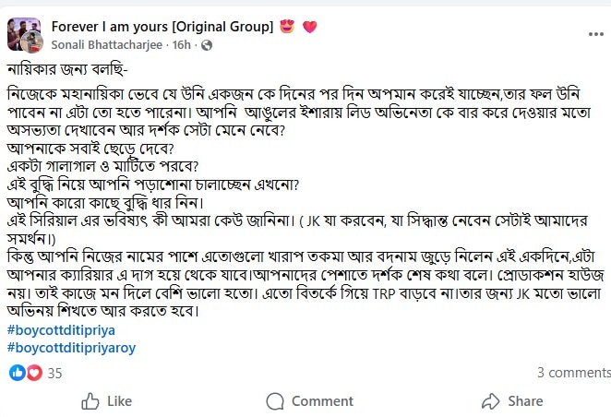Click the blue thumbs-up reaction icon
This screenshot has height=417, width=611.
(17, 373)
